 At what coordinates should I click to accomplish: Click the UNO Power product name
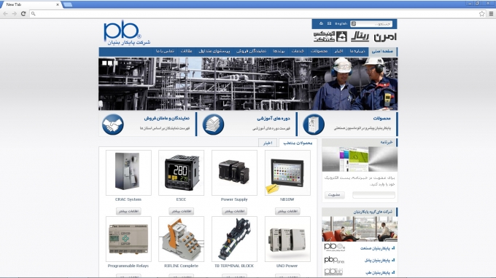[287, 266]
